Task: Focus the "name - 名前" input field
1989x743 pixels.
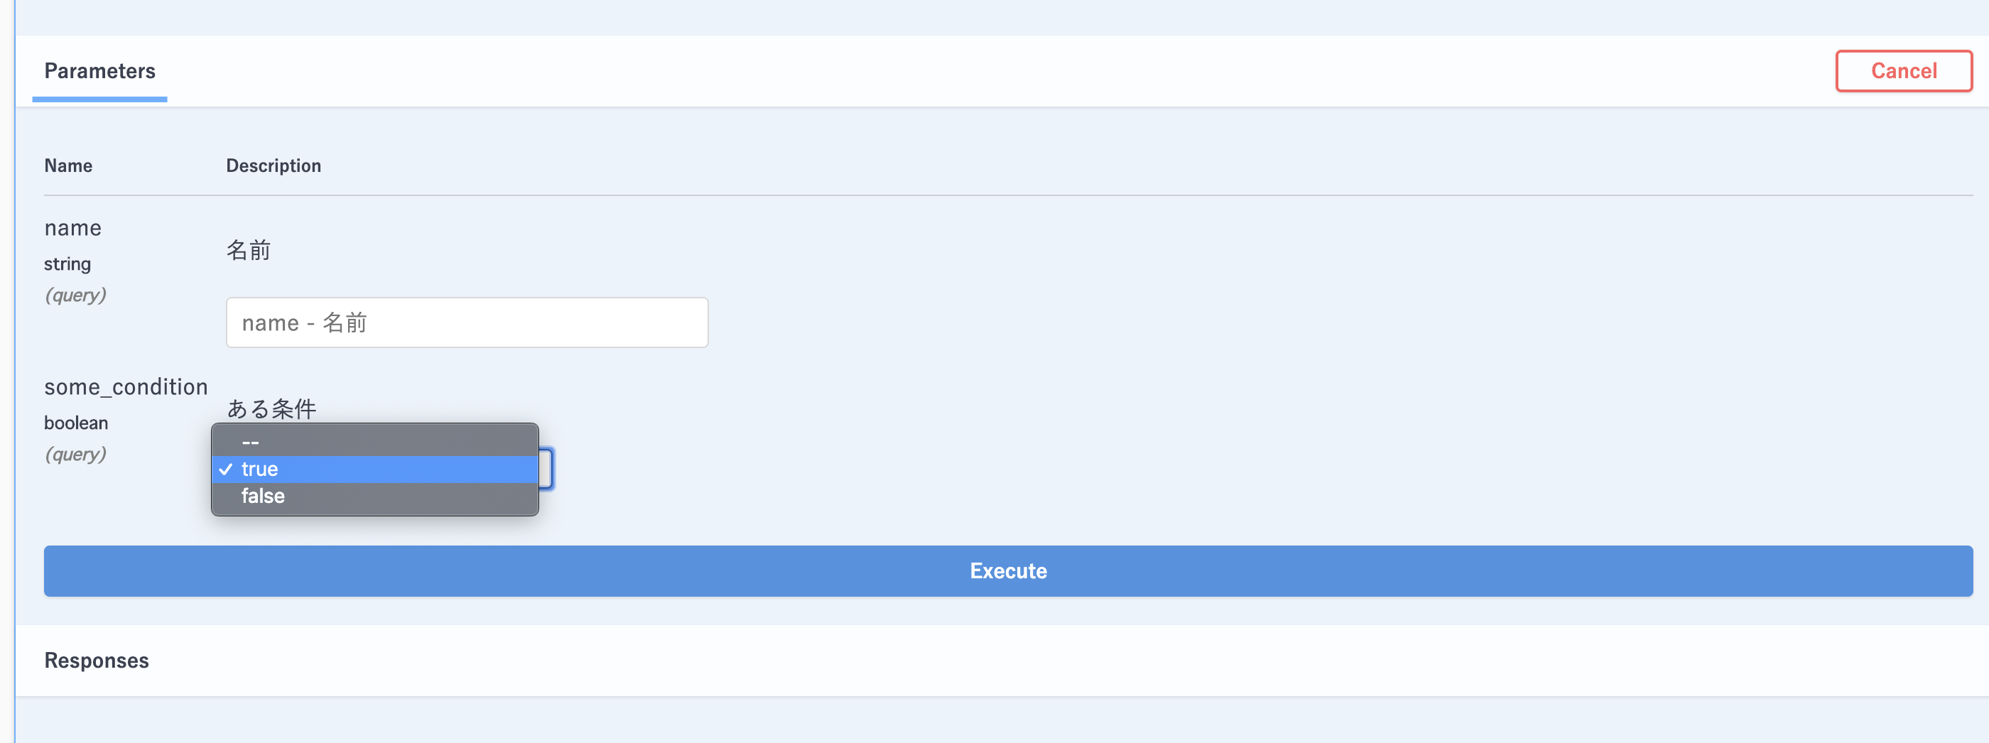Action: click(467, 322)
